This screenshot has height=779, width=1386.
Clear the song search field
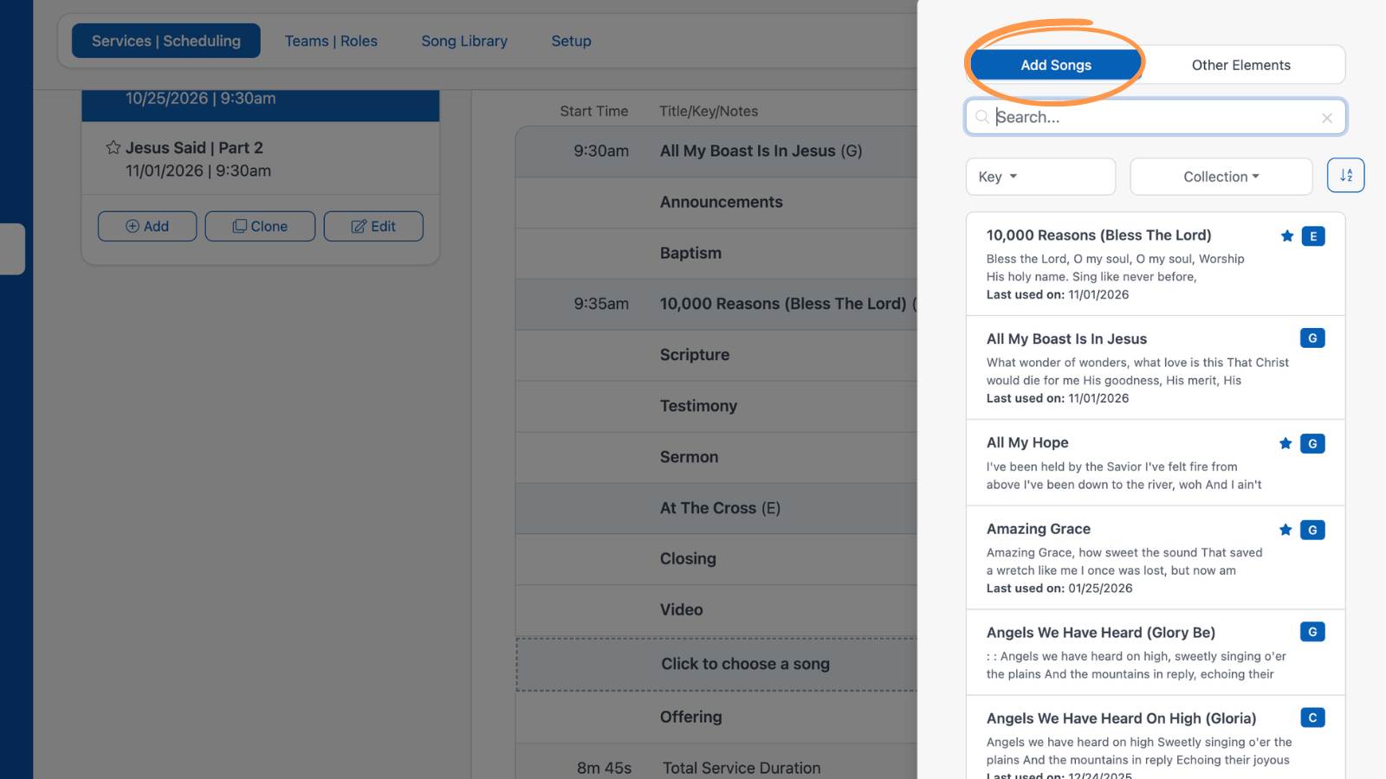(x=1327, y=118)
